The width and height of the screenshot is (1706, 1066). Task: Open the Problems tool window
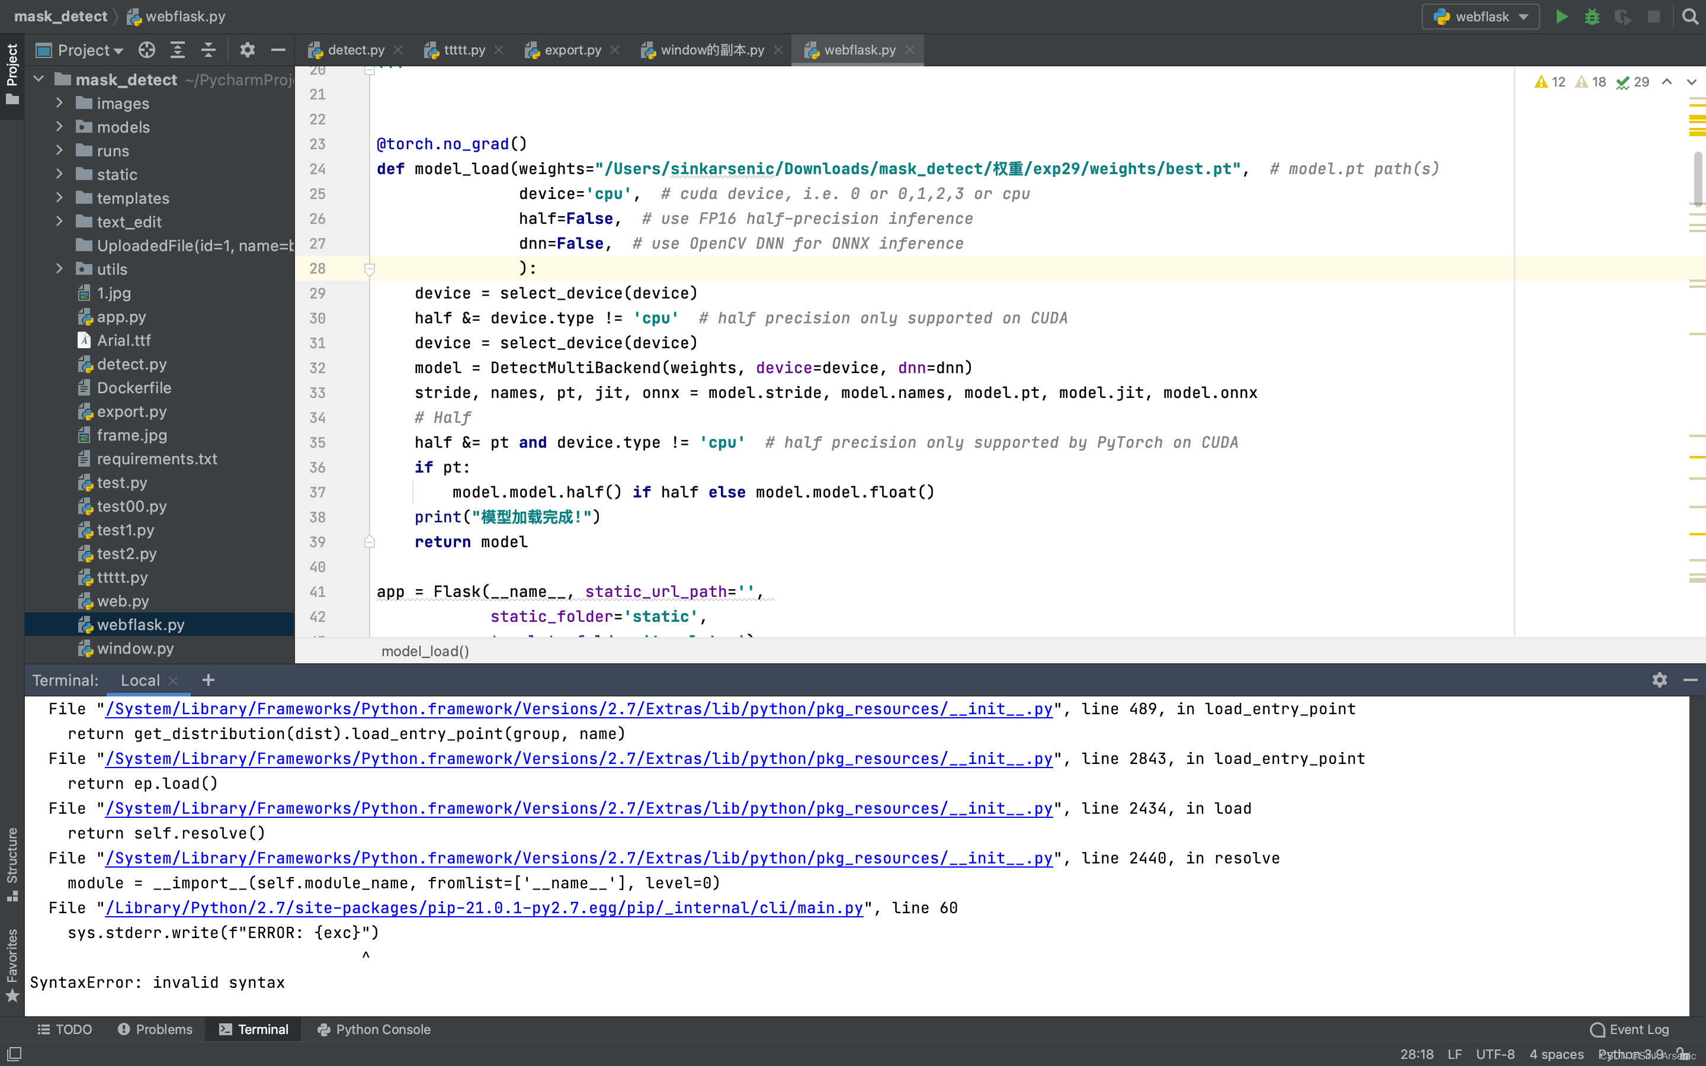coord(155,1029)
